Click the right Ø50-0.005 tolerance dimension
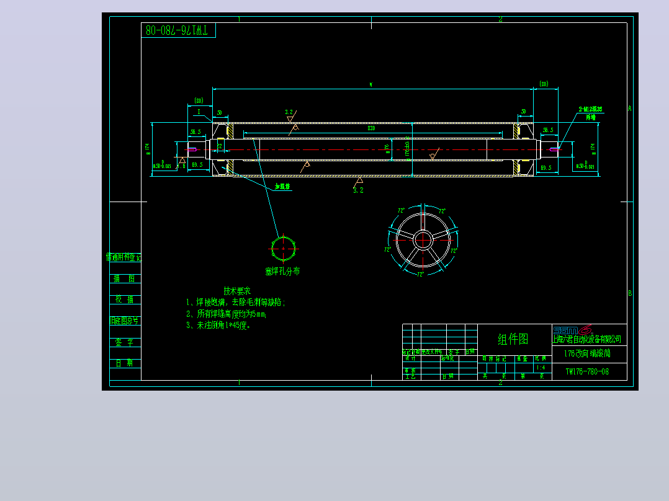 pos(585,164)
